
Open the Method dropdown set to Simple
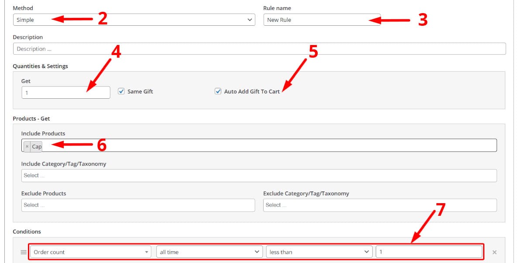click(x=134, y=20)
